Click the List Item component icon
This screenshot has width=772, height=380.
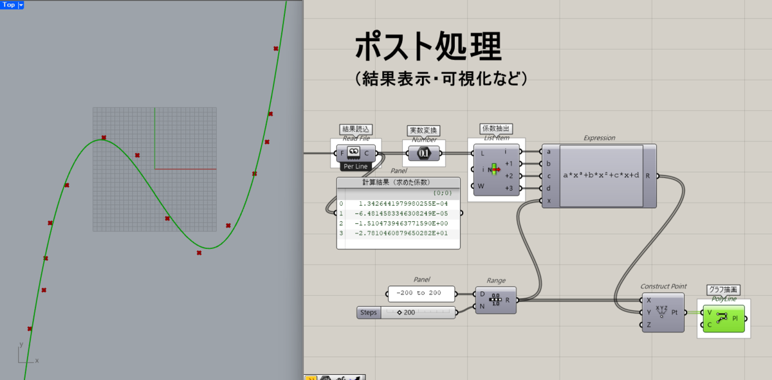494,169
